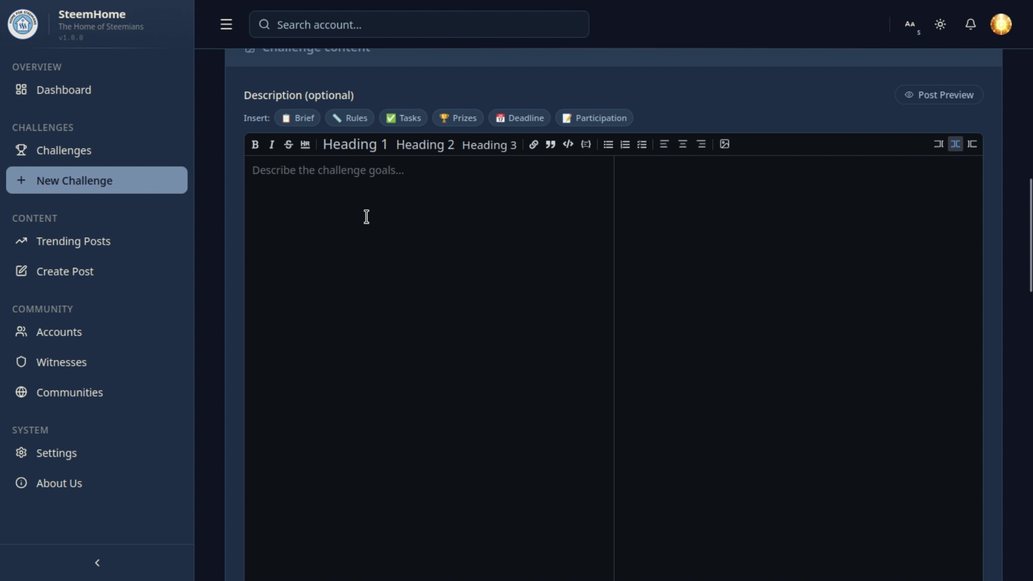Insert horizontal rule (HR)
This screenshot has height=581, width=1033.
point(305,144)
